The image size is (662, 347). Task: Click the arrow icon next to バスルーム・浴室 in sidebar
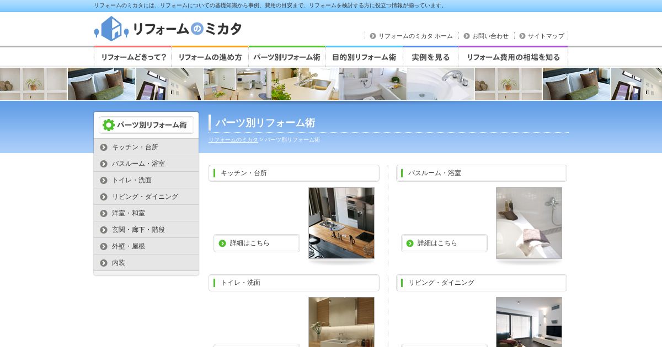[x=104, y=164]
